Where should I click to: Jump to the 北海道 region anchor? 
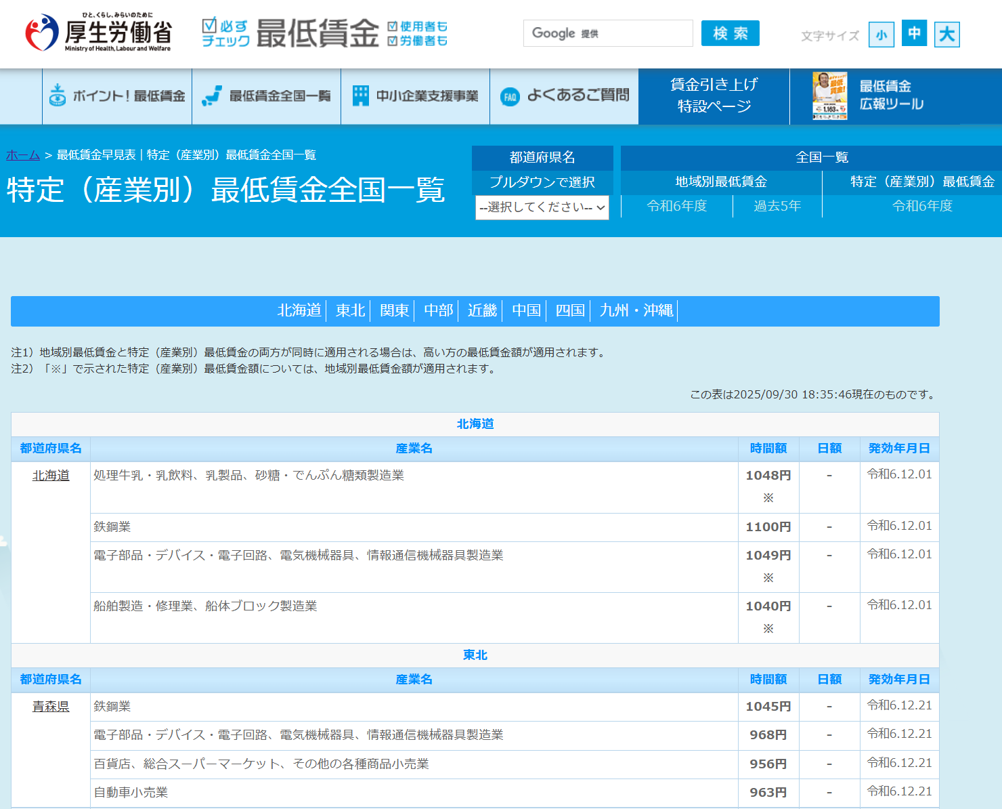(299, 310)
